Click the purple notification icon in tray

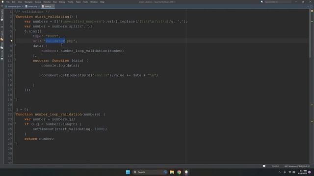point(310,172)
